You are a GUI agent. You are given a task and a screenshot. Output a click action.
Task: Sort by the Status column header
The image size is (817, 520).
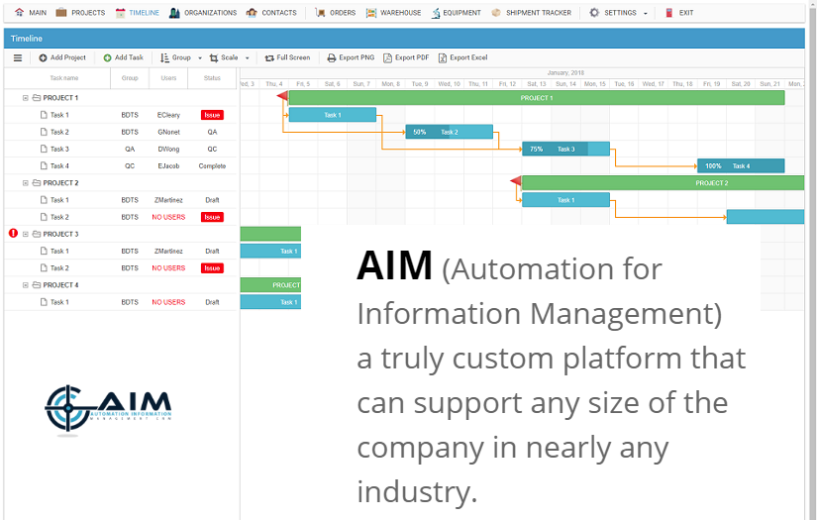pyautogui.click(x=212, y=78)
